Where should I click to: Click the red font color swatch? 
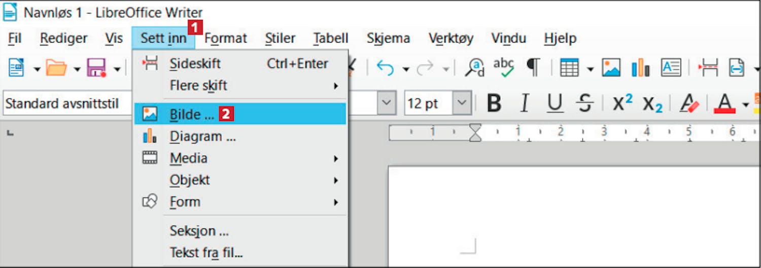coord(724,104)
